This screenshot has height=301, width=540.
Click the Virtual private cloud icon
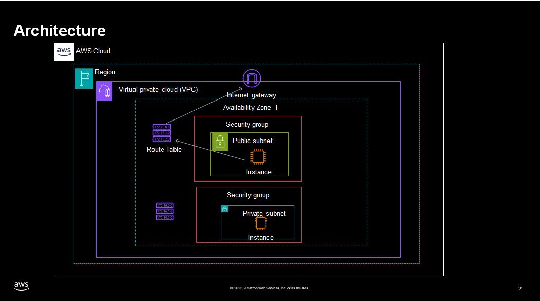(104, 91)
